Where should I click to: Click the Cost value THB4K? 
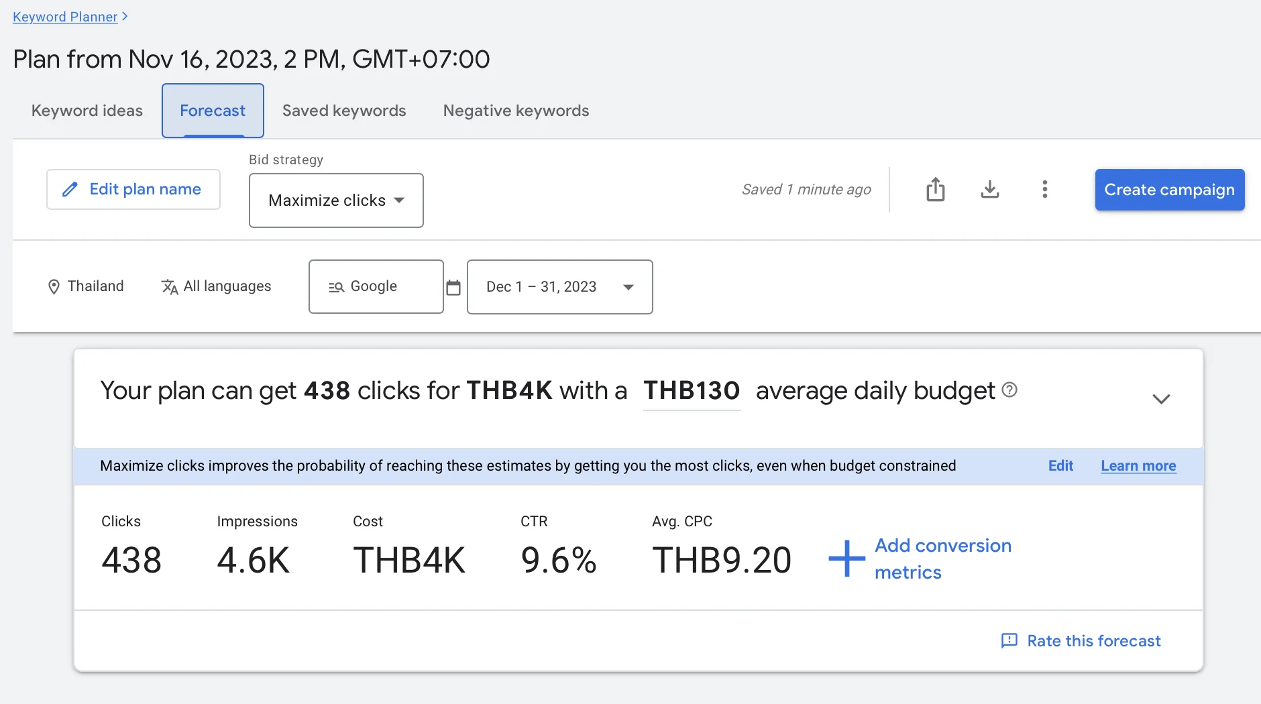(409, 561)
